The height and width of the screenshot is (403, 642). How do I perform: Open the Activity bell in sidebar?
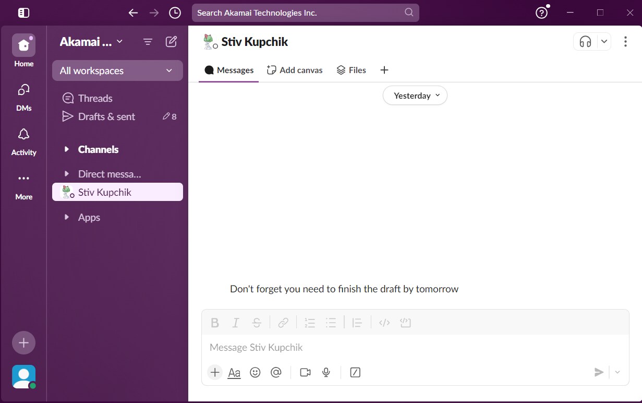tap(23, 141)
